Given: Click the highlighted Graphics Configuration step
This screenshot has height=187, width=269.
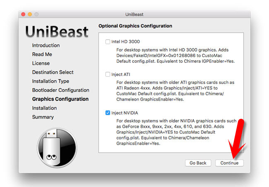Looking at the screenshot, I should pyautogui.click(x=60, y=99).
